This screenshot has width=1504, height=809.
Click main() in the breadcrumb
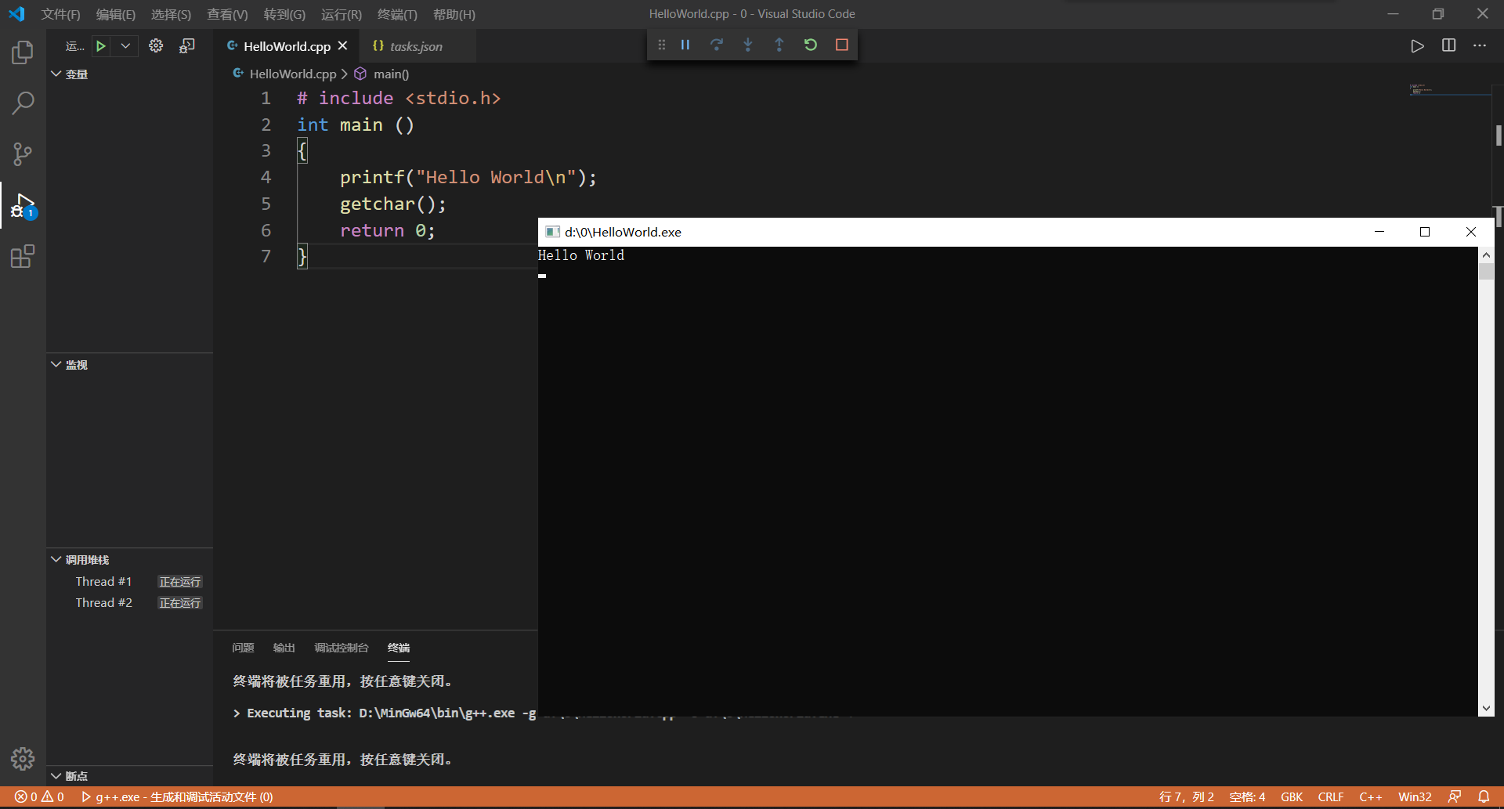pos(391,74)
